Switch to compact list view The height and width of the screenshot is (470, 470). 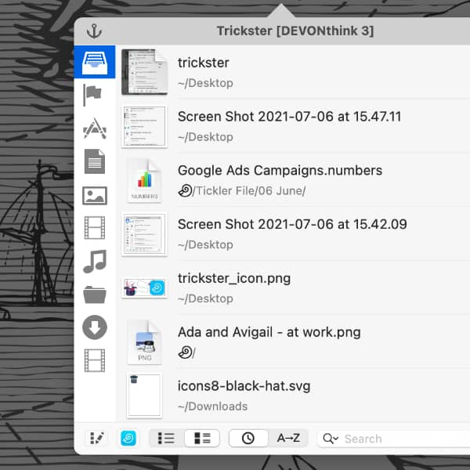click(x=166, y=438)
